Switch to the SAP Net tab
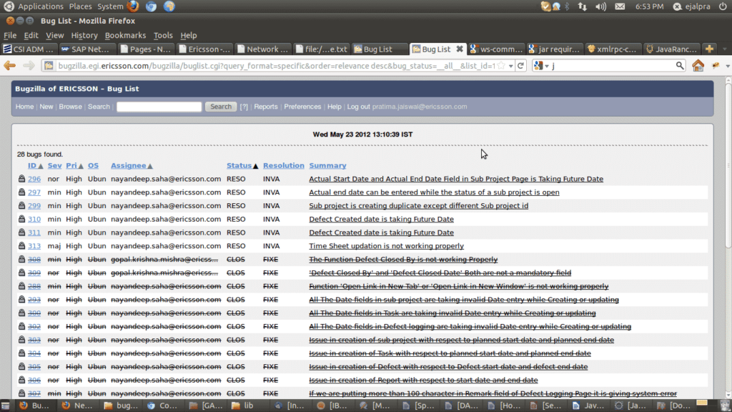 point(86,49)
